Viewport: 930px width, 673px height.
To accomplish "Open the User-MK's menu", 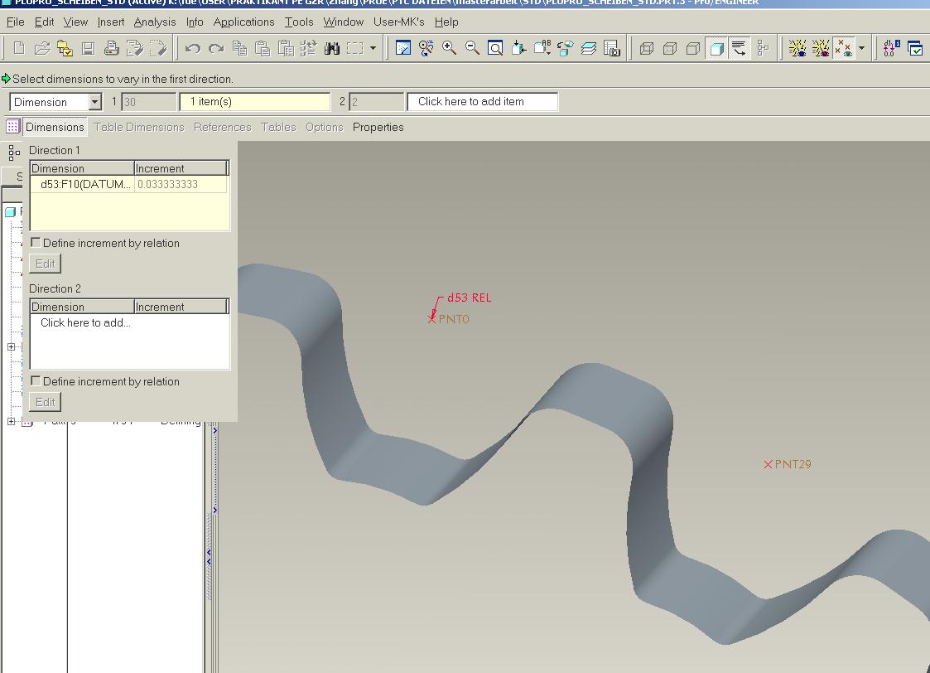I will pyautogui.click(x=398, y=22).
